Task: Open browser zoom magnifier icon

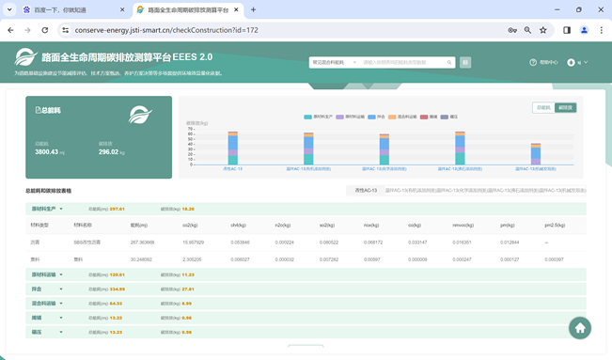Action: (x=527, y=30)
